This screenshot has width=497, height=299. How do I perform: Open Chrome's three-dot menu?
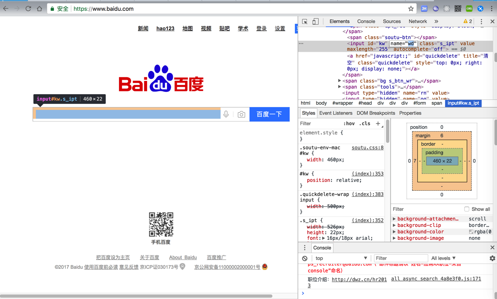pos(491,8)
